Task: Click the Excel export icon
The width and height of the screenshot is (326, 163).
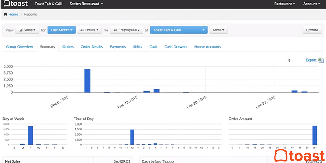Action: [321, 60]
